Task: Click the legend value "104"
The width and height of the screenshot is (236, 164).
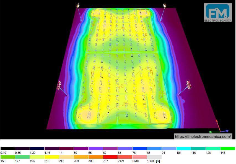Action: (x=179, y=153)
